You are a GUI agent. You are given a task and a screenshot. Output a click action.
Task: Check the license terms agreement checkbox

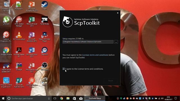point(64,69)
